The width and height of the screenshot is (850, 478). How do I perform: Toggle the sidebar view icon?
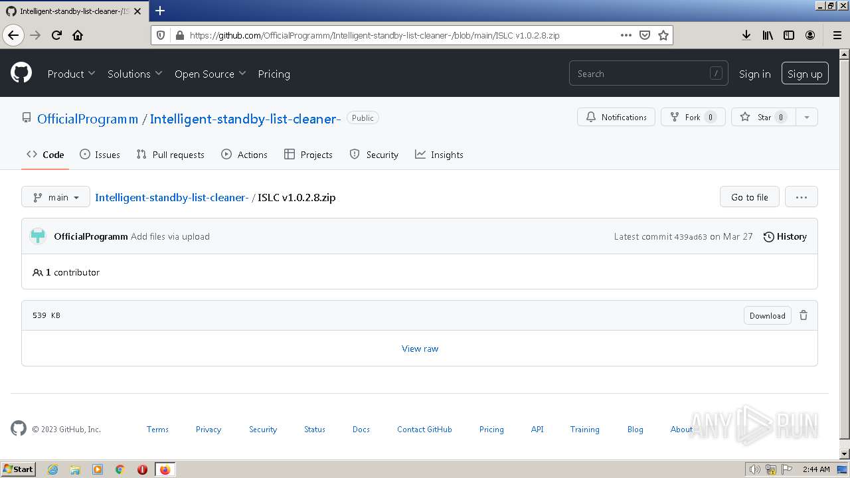(x=789, y=35)
